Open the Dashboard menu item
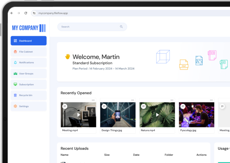This screenshot has width=230, height=163. [x=29, y=41]
